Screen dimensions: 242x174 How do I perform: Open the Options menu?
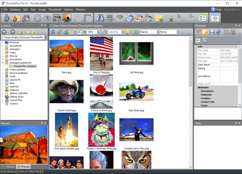click(68, 9)
